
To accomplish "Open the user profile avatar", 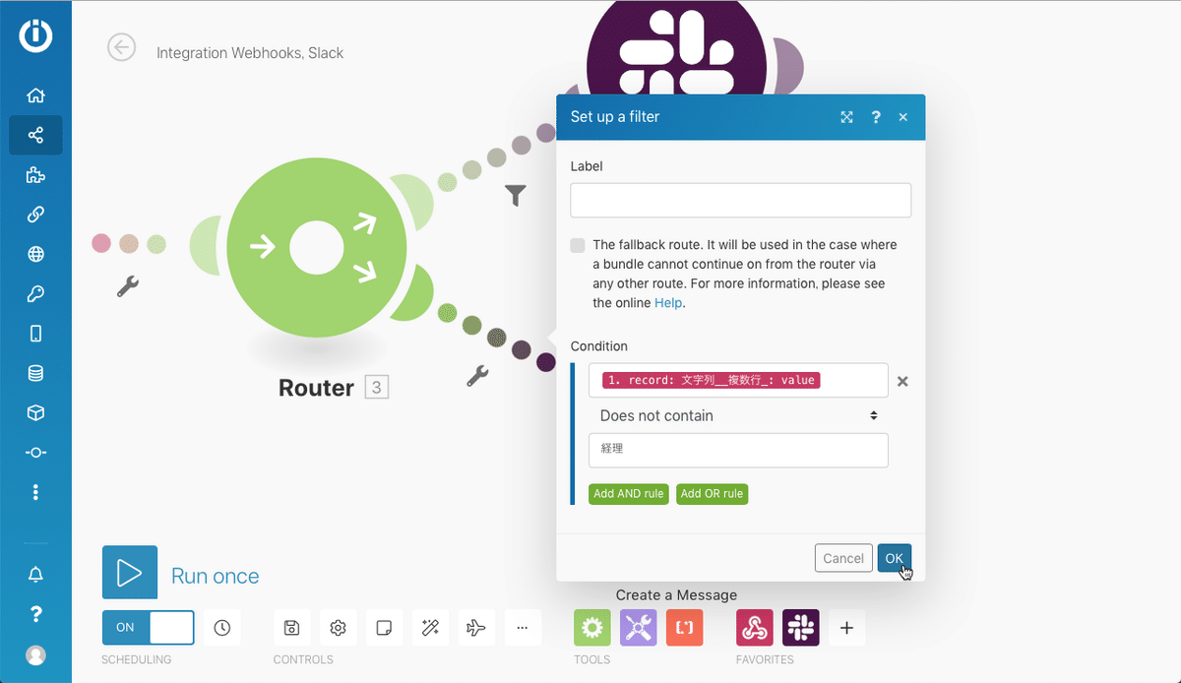I will pyautogui.click(x=35, y=654).
